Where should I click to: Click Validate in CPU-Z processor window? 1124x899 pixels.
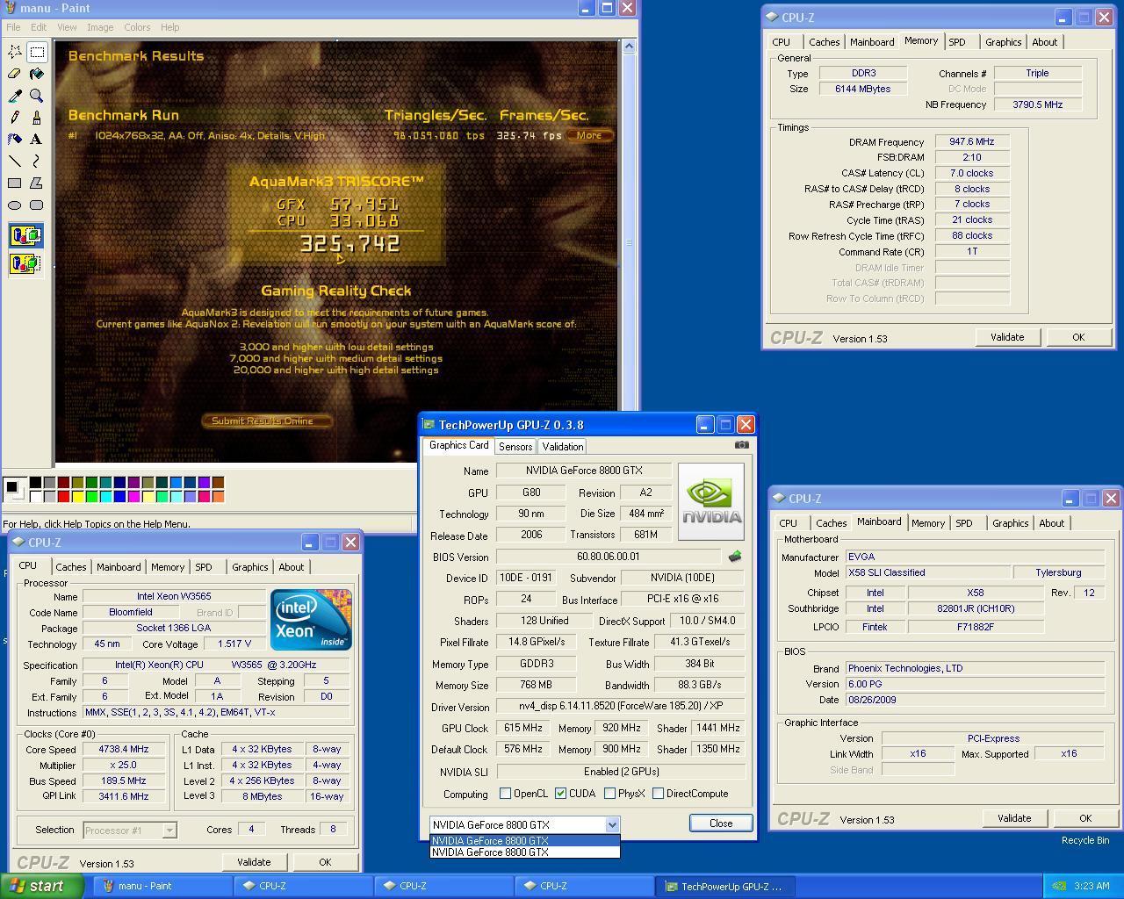[x=254, y=862]
